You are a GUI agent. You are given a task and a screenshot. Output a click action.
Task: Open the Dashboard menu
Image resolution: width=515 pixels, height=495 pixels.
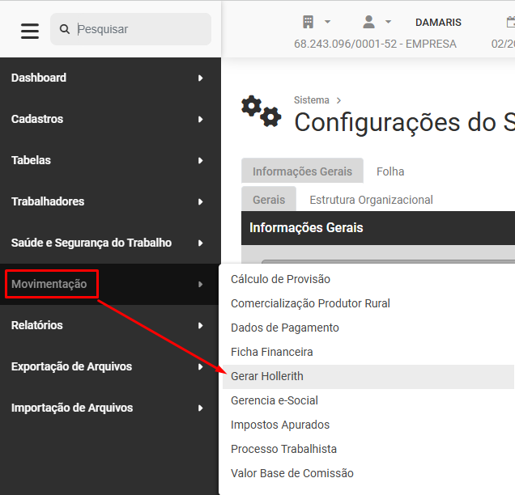39,78
